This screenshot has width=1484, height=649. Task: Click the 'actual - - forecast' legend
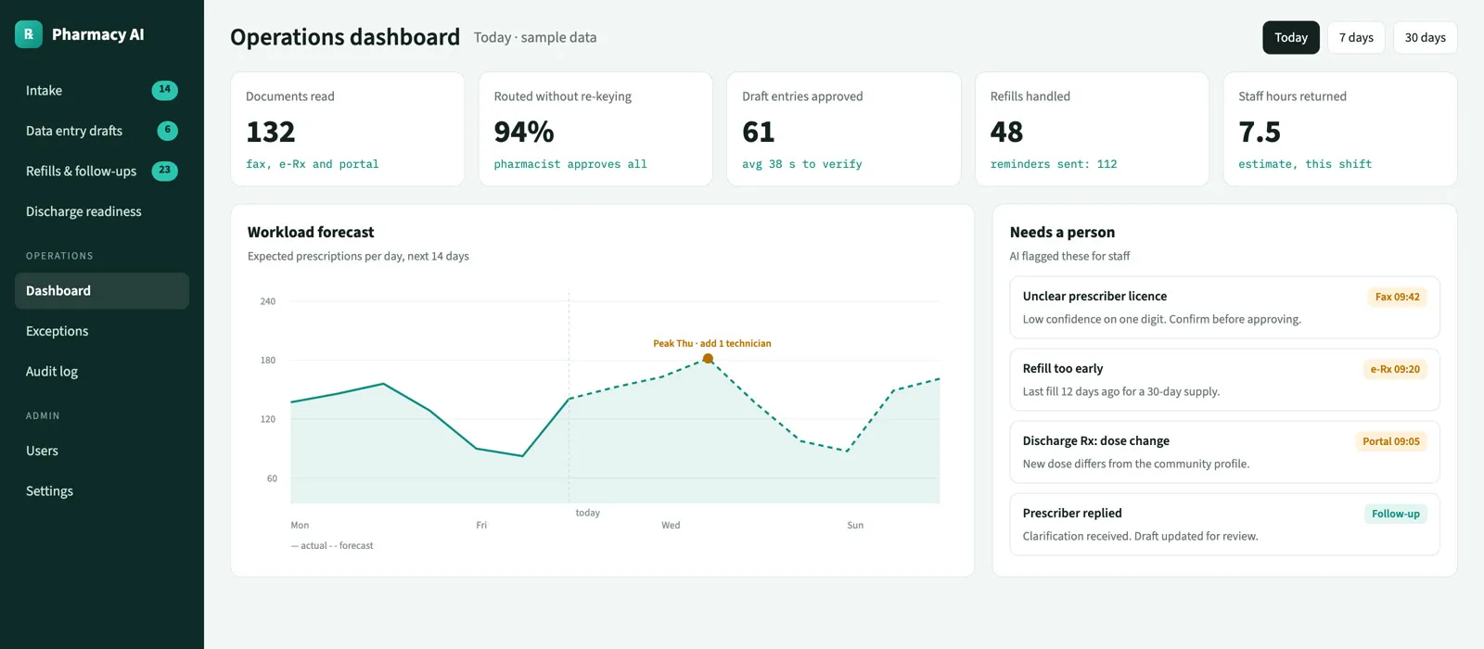click(x=332, y=545)
